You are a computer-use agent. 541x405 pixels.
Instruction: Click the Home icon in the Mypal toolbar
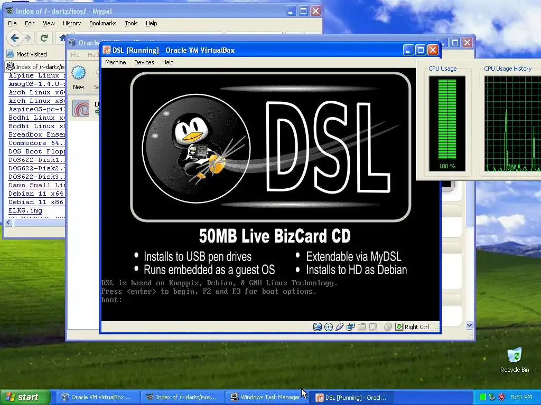62,38
